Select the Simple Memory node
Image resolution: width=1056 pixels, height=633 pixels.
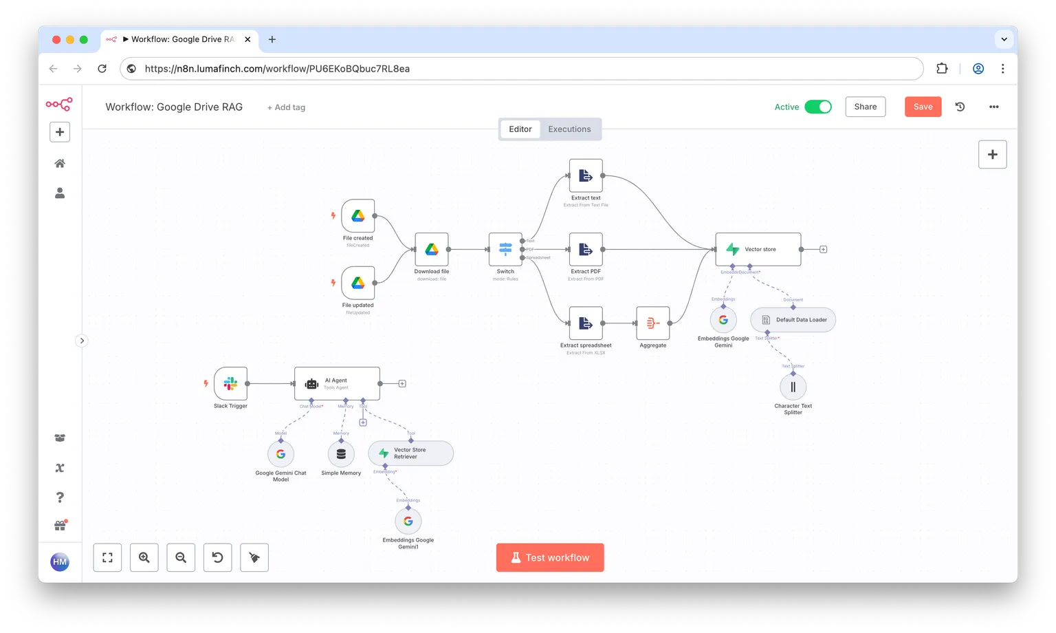341,454
